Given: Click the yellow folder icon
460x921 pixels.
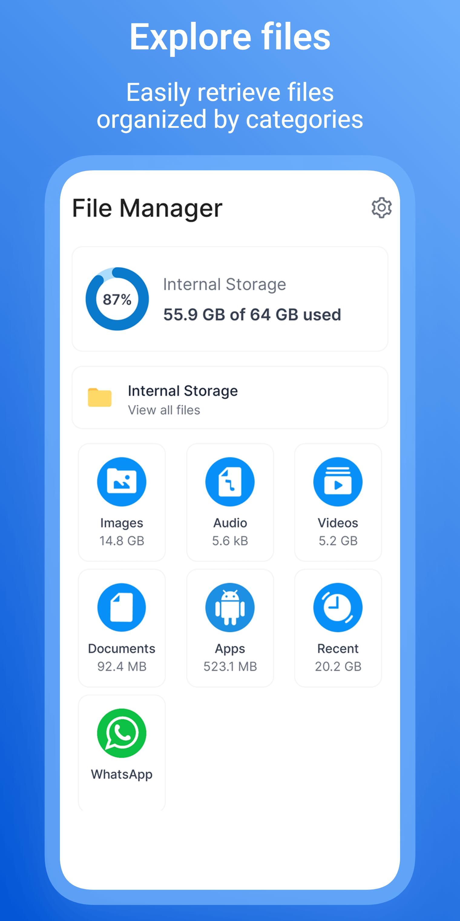Looking at the screenshot, I should [100, 397].
